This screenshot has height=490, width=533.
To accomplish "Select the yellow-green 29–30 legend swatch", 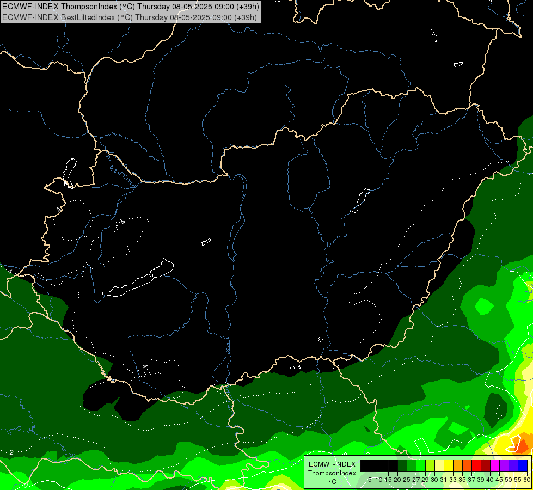I will tap(430, 465).
